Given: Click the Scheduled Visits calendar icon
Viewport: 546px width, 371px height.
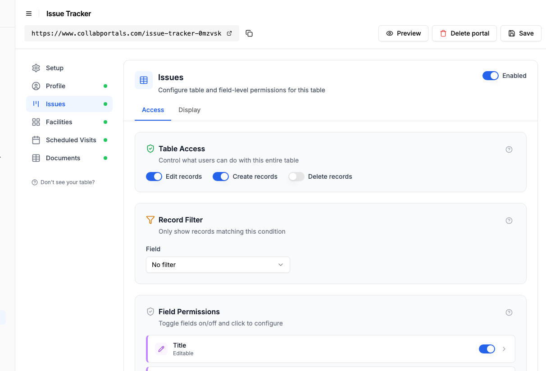Looking at the screenshot, I should 36,140.
